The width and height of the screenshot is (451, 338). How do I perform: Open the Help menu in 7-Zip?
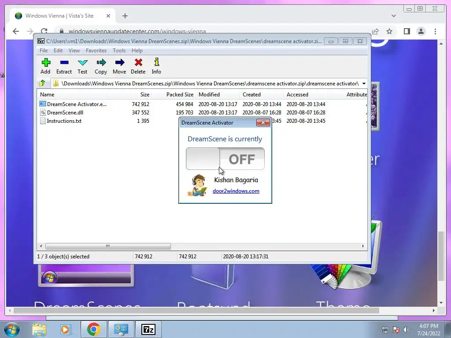[x=137, y=51]
